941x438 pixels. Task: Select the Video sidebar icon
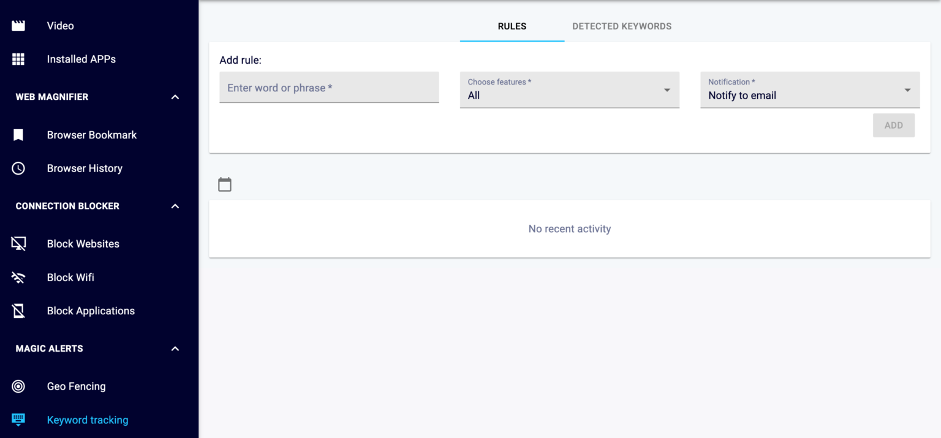tap(18, 25)
